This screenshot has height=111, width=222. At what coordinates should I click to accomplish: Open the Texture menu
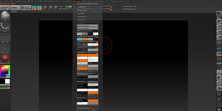[x=102, y=1]
